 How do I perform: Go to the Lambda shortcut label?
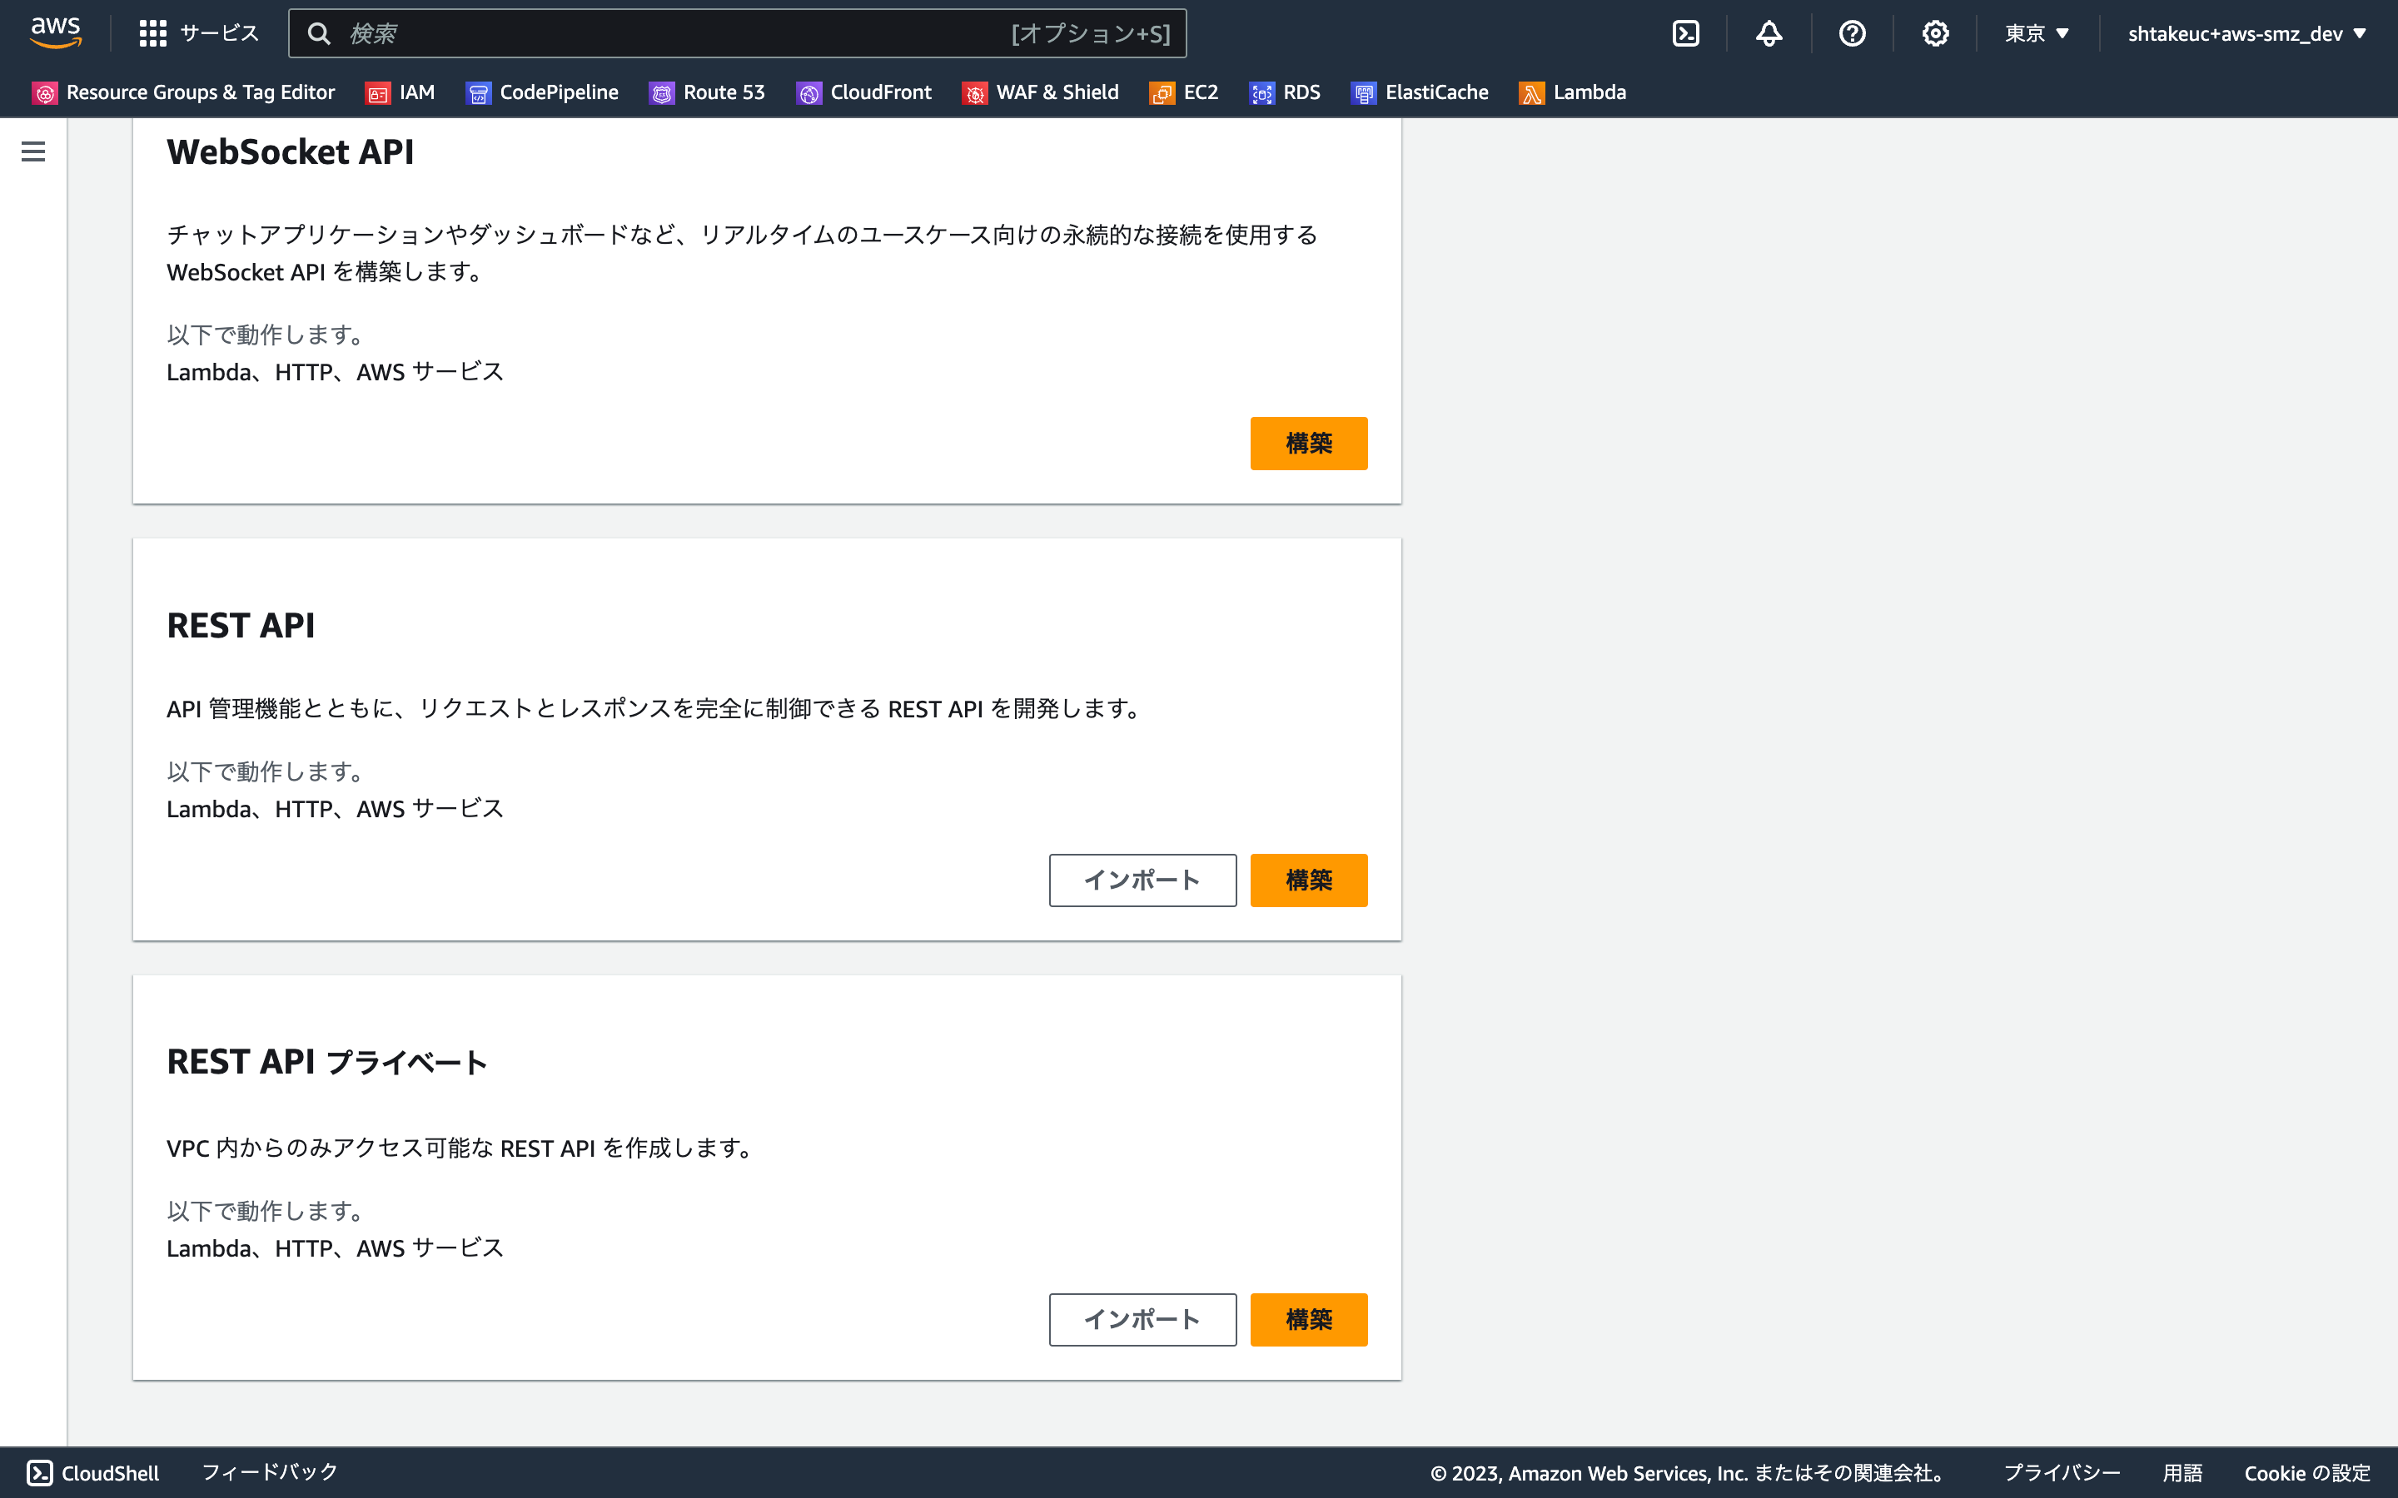1590,92
